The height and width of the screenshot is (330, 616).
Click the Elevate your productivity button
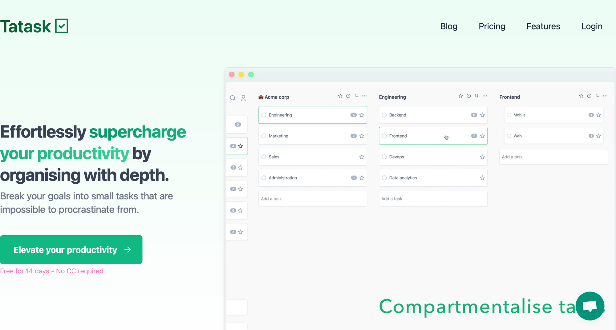click(71, 249)
